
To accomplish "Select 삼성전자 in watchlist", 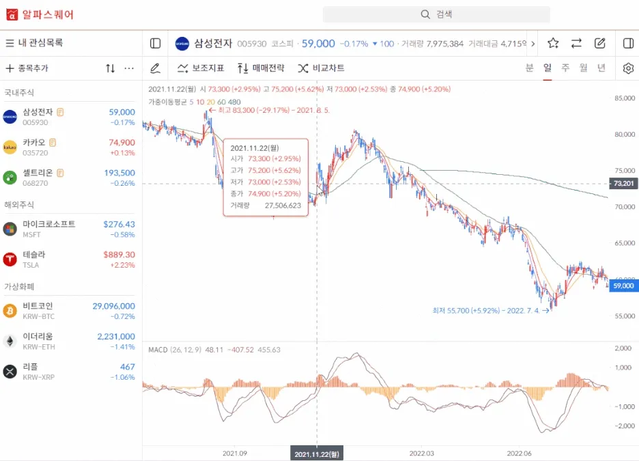I will [71, 117].
